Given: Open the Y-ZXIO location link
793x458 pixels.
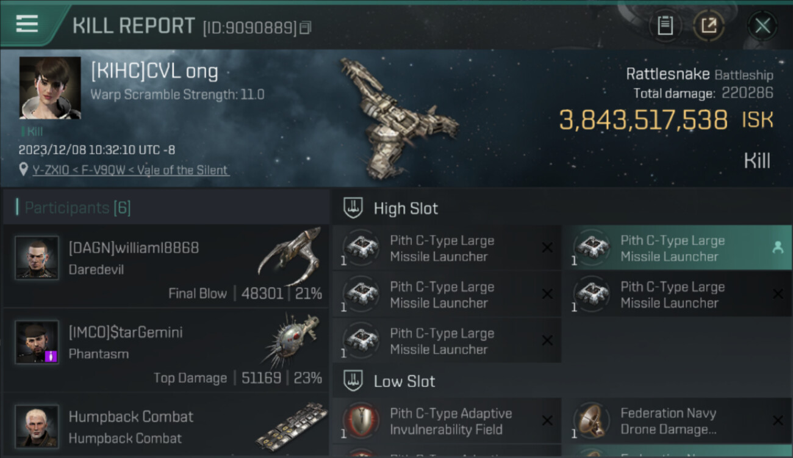Looking at the screenshot, I should click(131, 170).
